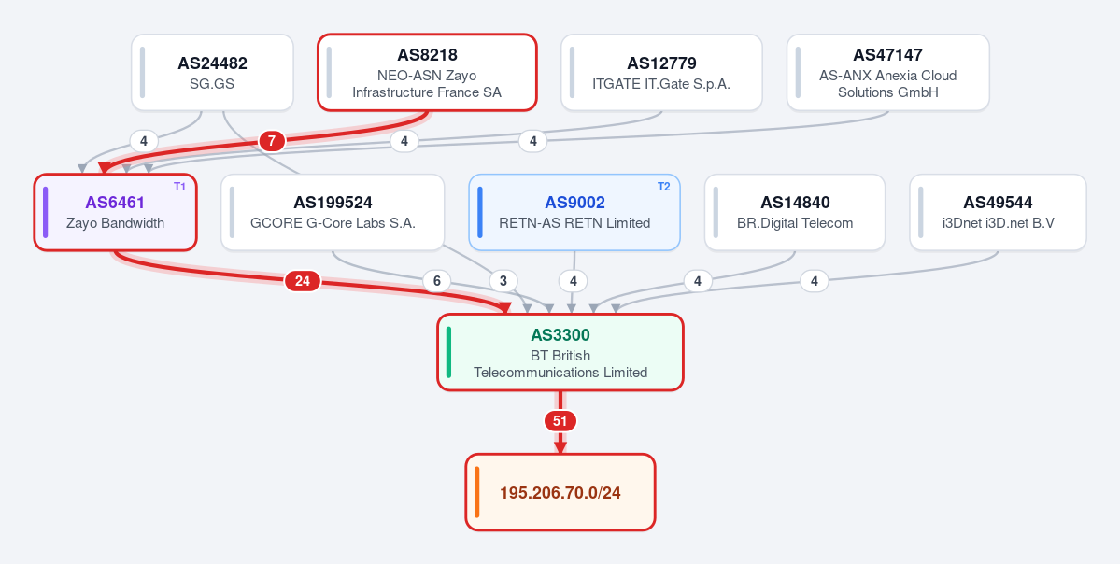
Task: Open the AS47147 Anexia Cloud node
Action: pos(887,73)
